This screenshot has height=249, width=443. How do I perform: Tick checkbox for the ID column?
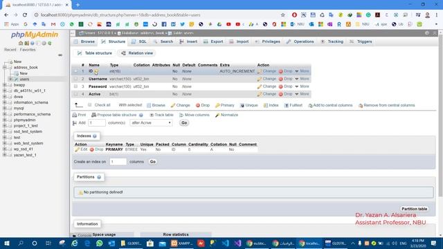pyautogui.click(x=75, y=71)
